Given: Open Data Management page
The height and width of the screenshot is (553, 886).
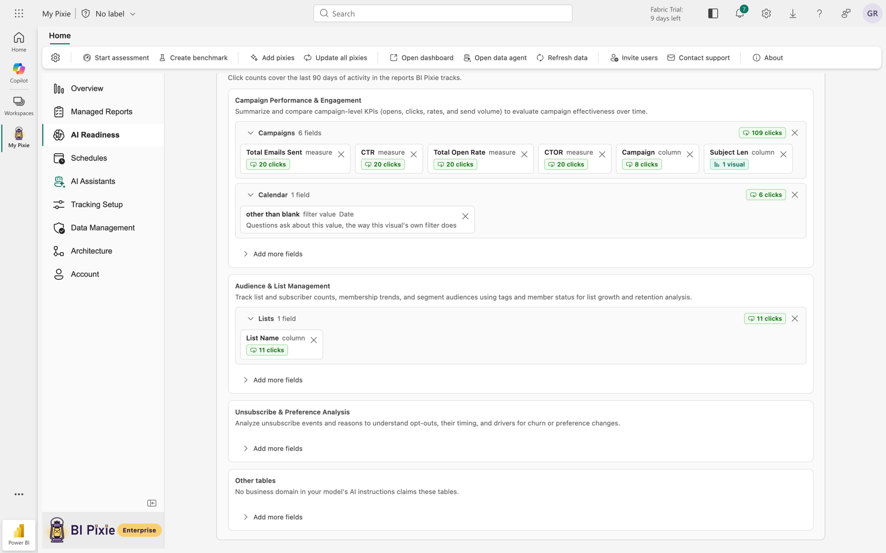Looking at the screenshot, I should point(103,228).
